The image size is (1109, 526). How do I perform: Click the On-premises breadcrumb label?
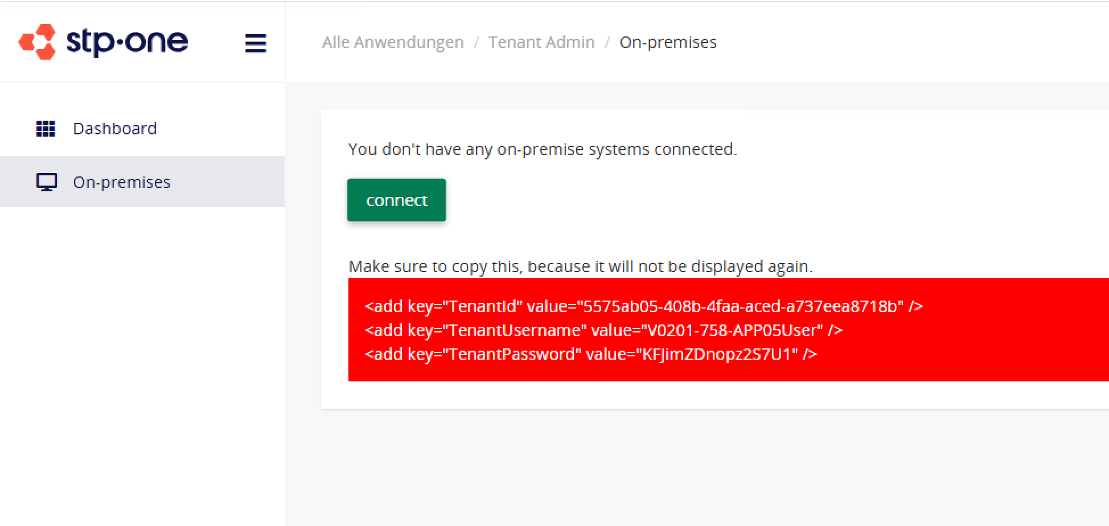[x=668, y=42]
